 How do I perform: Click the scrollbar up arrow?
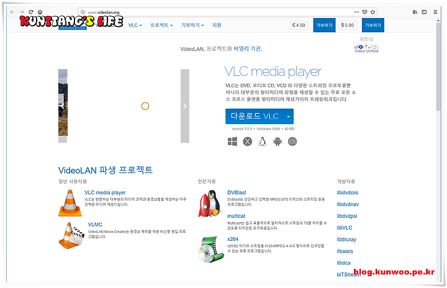click(438, 21)
